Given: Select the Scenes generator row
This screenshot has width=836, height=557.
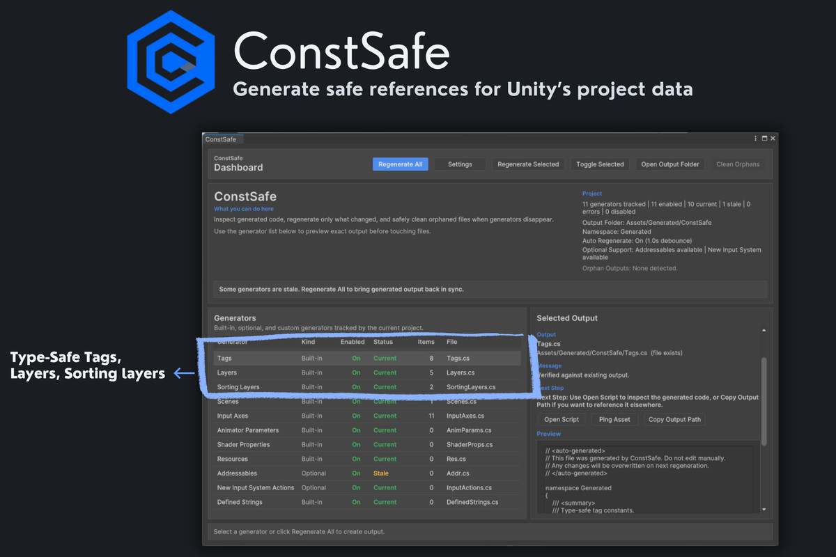Looking at the screenshot, I should (x=367, y=402).
